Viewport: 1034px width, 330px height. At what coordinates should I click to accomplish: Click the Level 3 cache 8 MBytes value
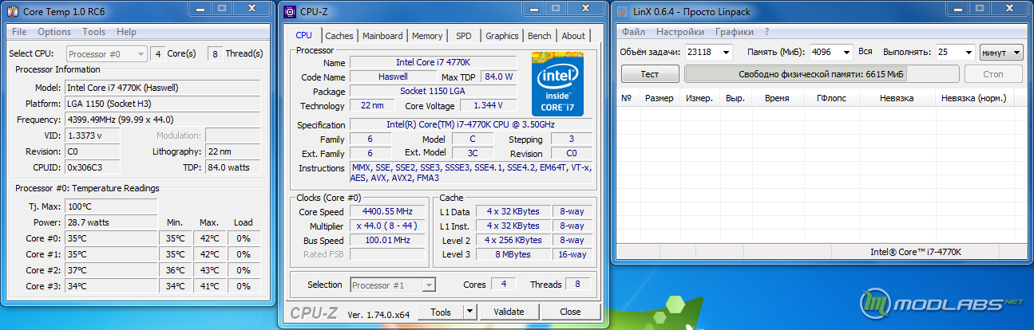click(x=513, y=254)
